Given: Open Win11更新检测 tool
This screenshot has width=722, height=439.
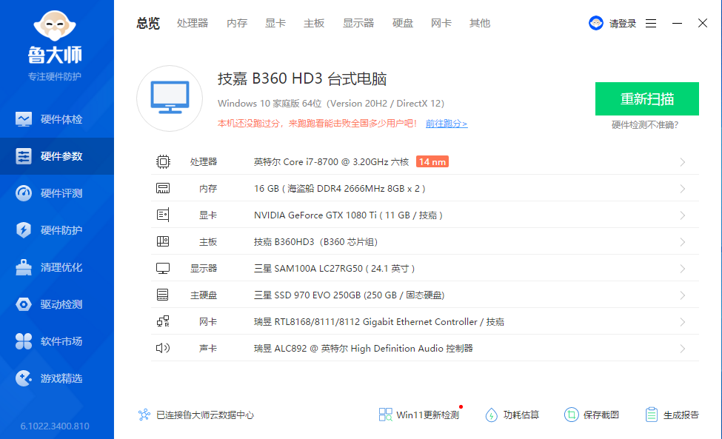Looking at the screenshot, I should [x=418, y=415].
